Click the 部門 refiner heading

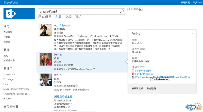pyautogui.click(x=6, y=26)
